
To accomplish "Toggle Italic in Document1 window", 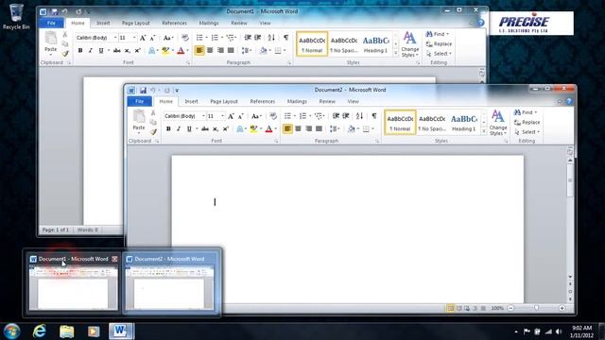I will (x=91, y=50).
